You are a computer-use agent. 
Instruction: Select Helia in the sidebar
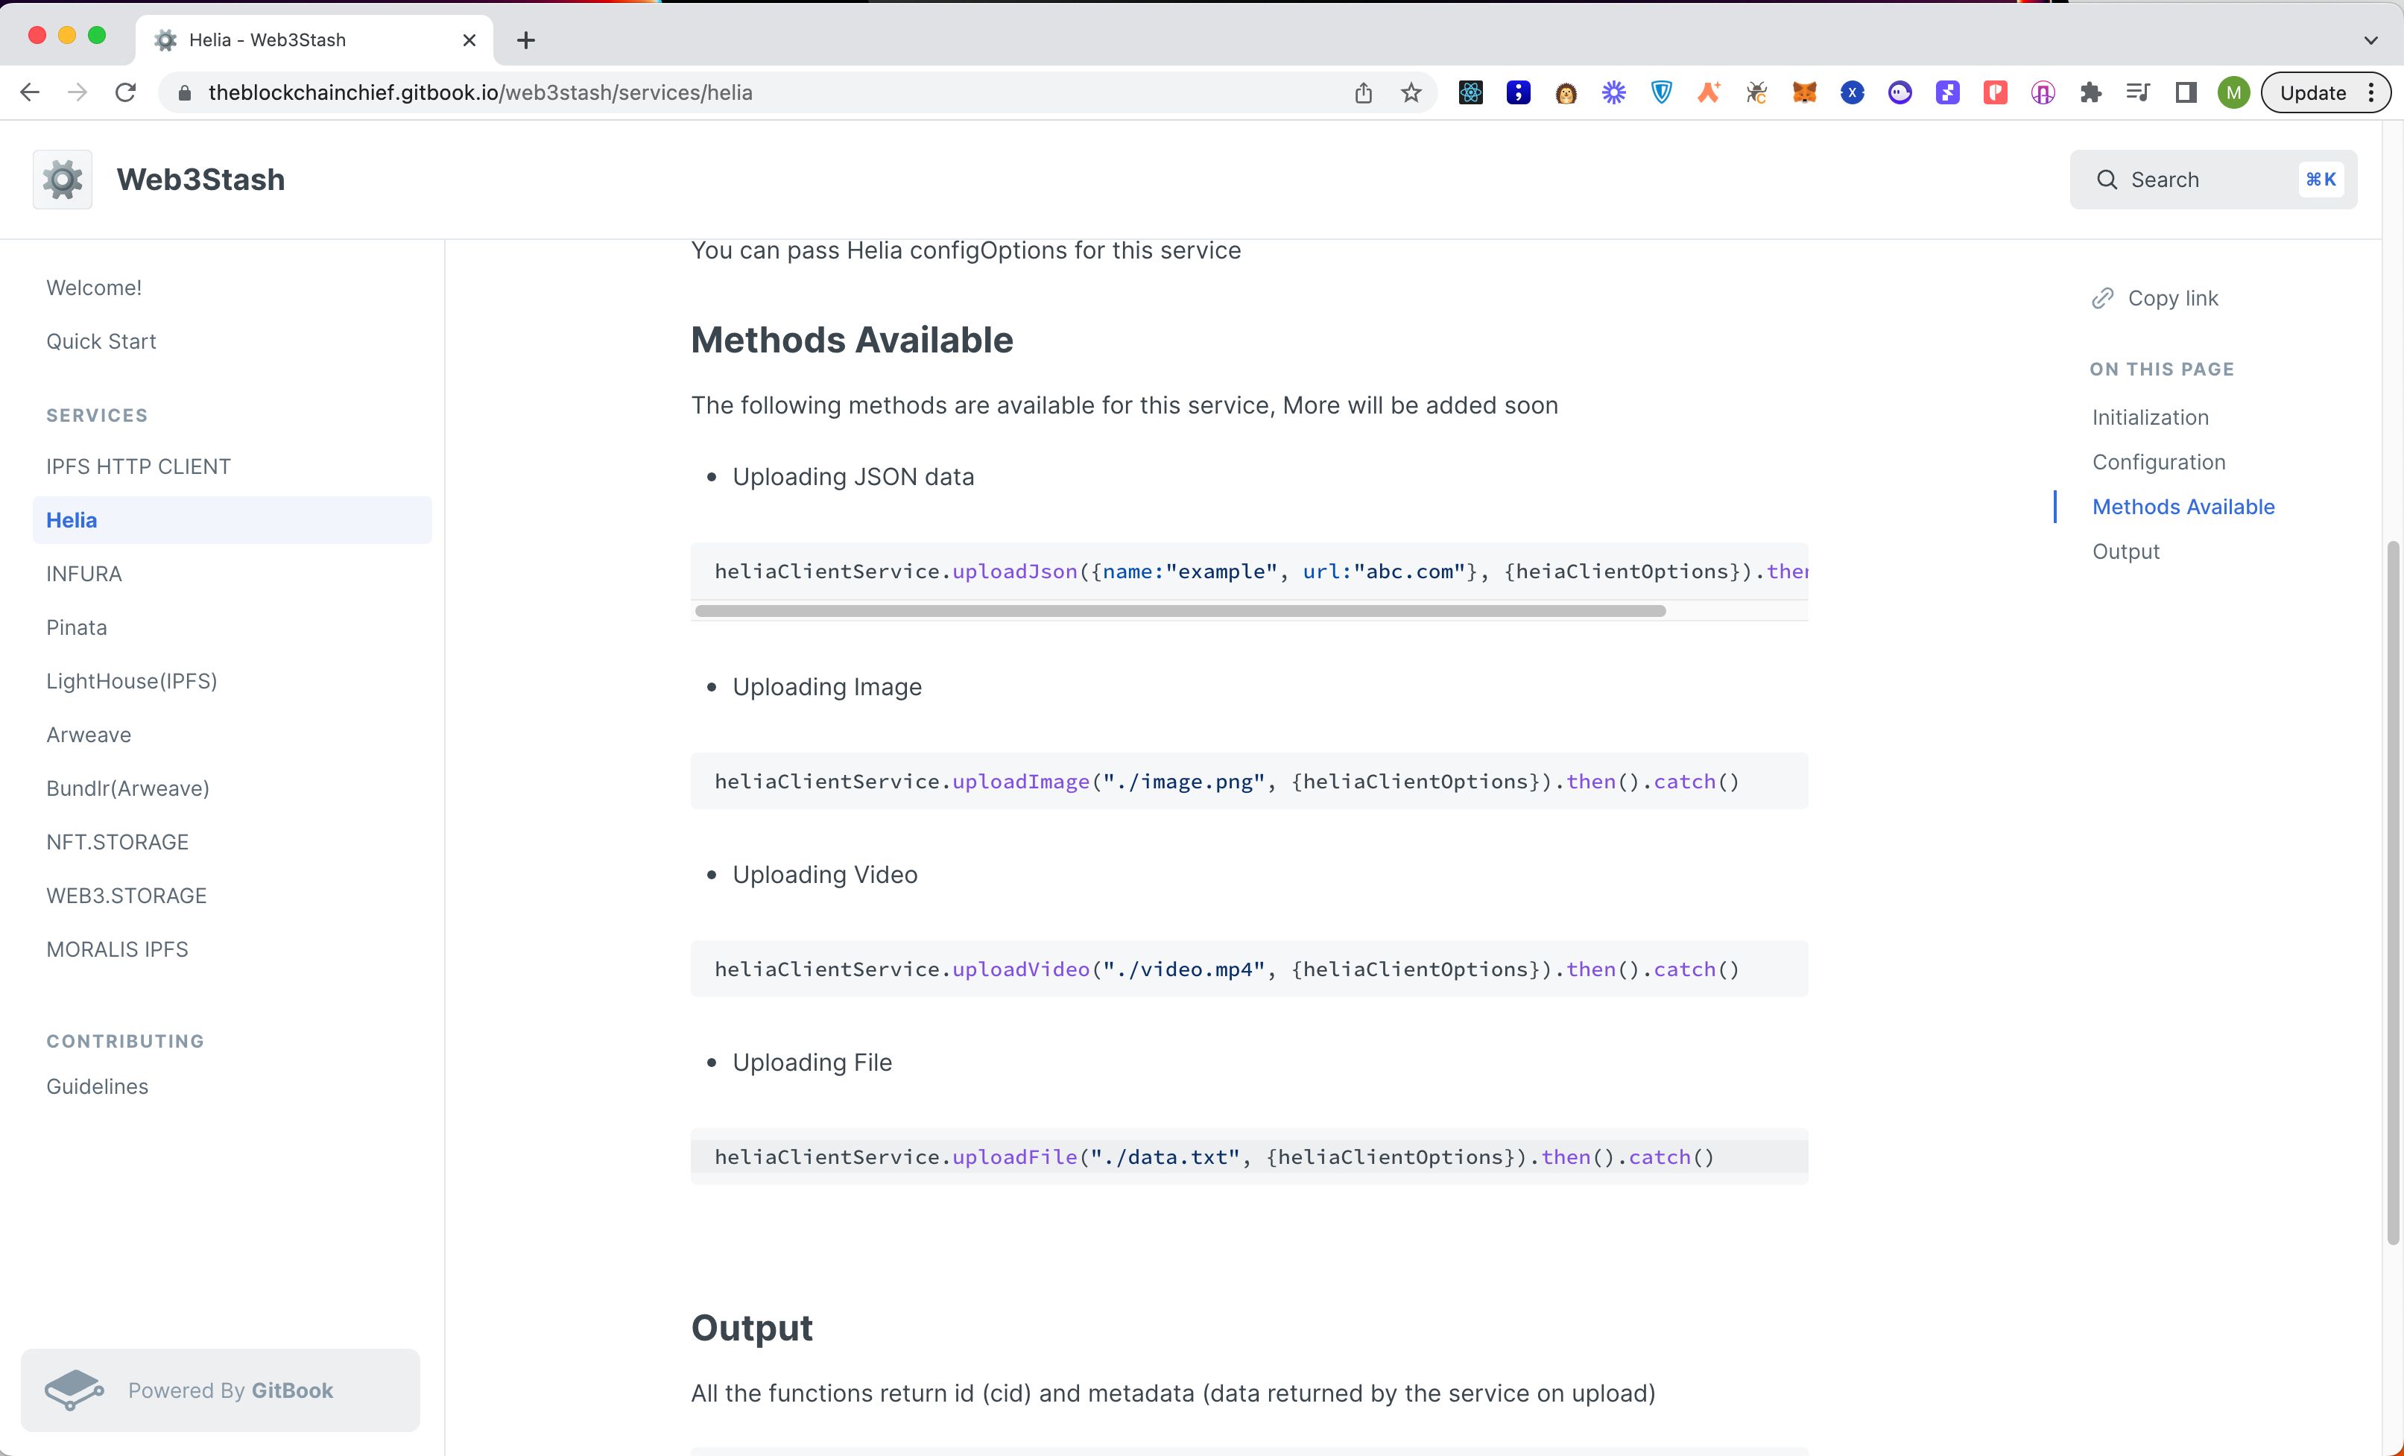click(233, 520)
